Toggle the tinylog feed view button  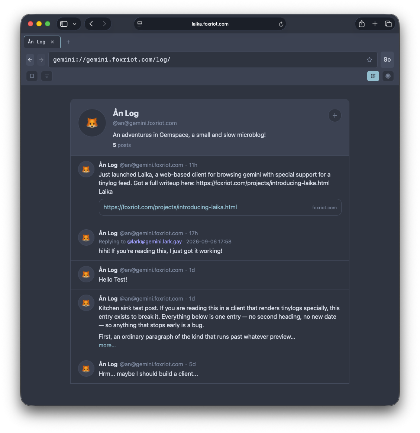[x=373, y=76]
